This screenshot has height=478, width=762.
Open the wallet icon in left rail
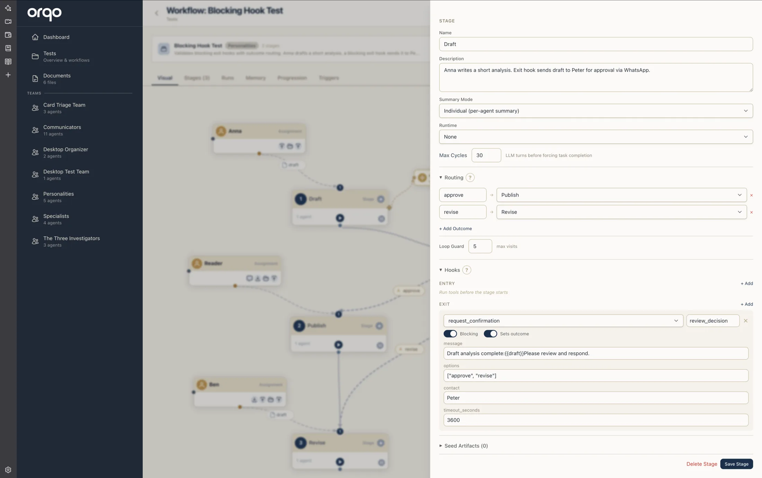pyautogui.click(x=8, y=35)
